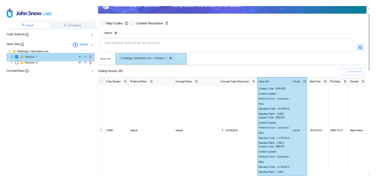Show Value Sets info icon

(x=22, y=44)
